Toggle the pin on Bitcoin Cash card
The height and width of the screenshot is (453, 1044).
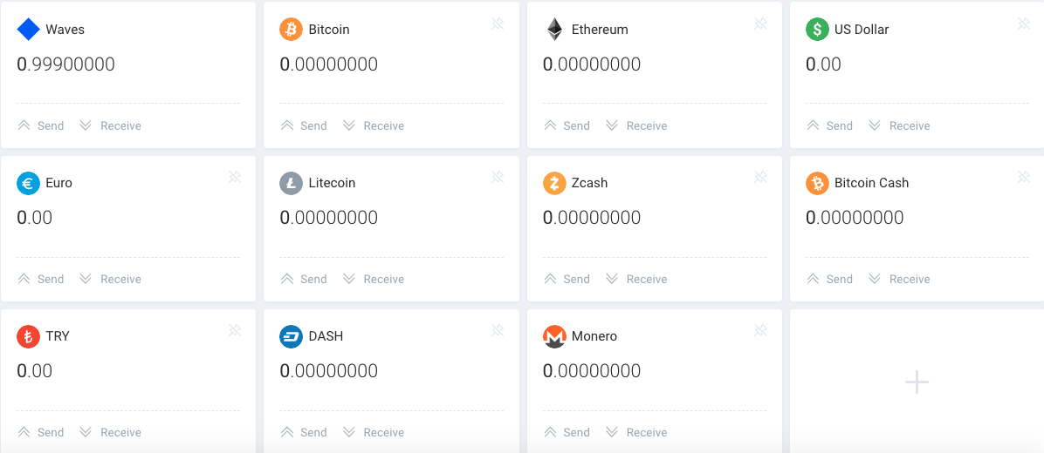click(x=1024, y=177)
